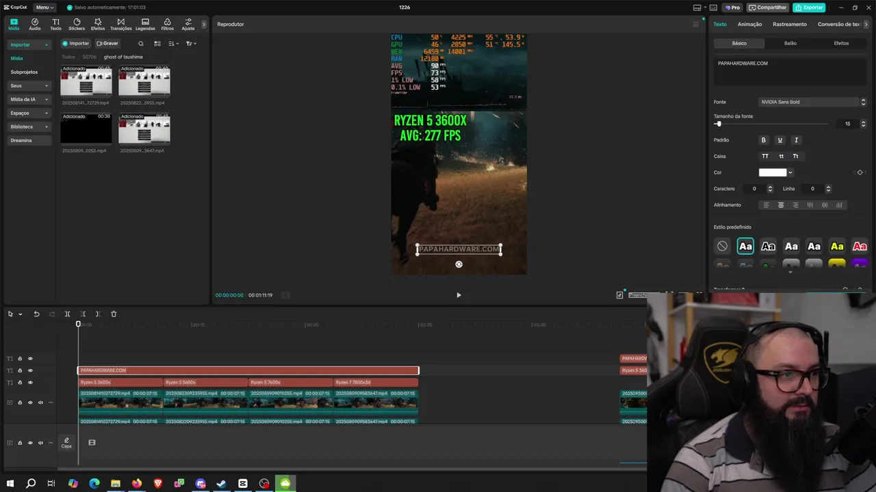Image resolution: width=876 pixels, height=492 pixels.
Task: Toggle visibility of the top empty text track
Action: [30, 359]
